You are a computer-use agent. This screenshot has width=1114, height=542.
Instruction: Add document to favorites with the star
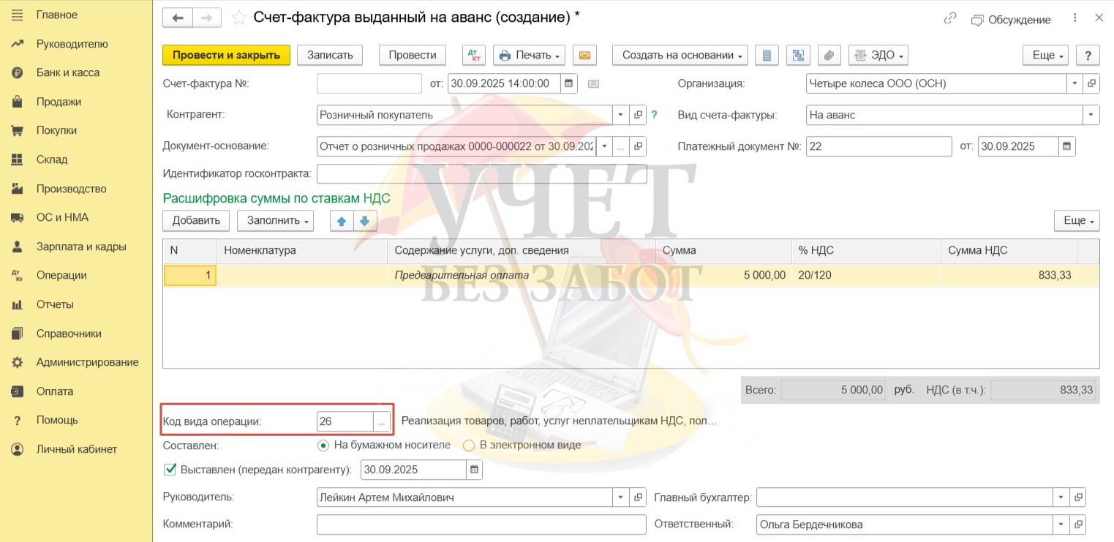tap(238, 18)
